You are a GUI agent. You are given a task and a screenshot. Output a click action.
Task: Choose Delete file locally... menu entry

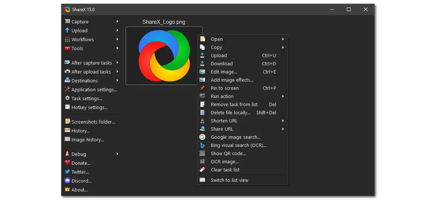pyautogui.click(x=230, y=113)
